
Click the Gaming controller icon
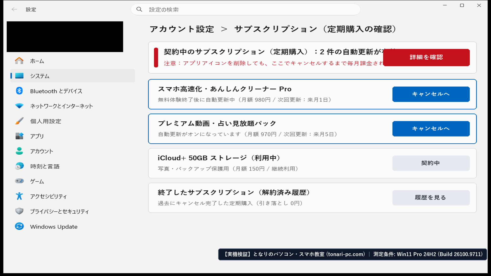19,181
